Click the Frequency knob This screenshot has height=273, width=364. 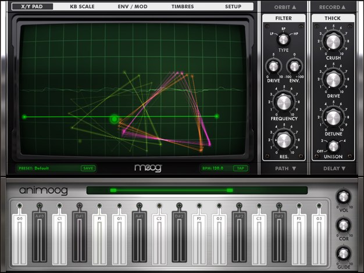[x=284, y=102]
